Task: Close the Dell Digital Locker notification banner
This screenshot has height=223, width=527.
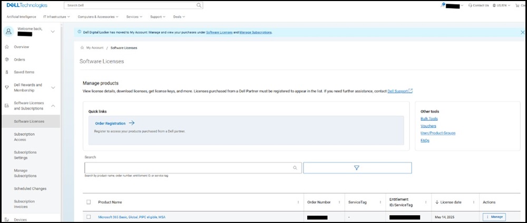Action: pos(522,32)
